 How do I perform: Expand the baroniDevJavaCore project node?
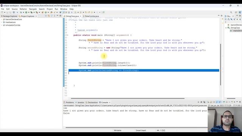tap(2, 19)
